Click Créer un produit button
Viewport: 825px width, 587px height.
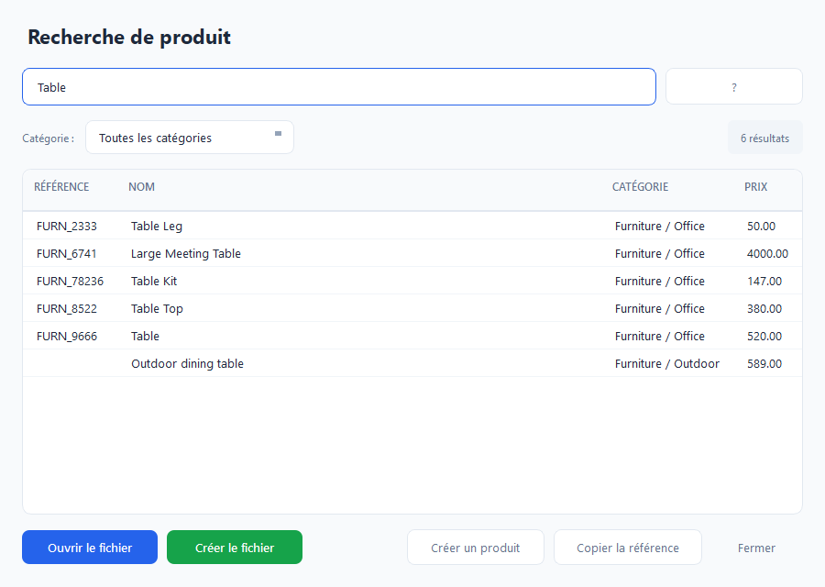pos(476,548)
